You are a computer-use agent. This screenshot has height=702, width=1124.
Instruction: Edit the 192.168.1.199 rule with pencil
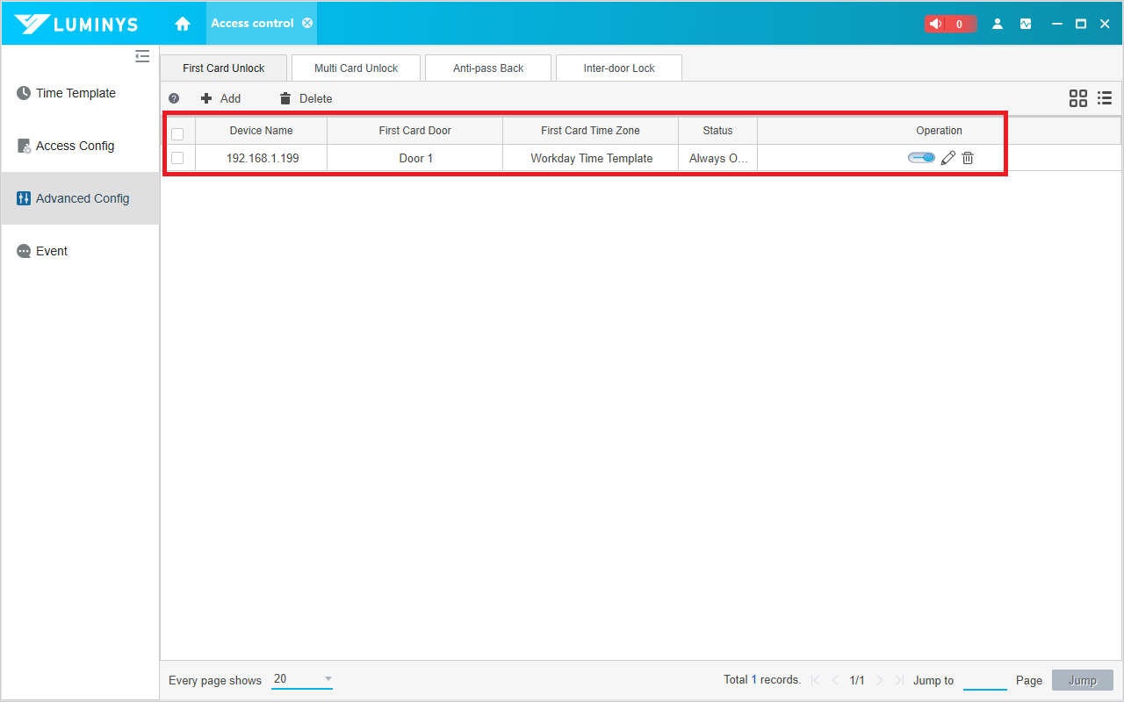[x=947, y=158]
